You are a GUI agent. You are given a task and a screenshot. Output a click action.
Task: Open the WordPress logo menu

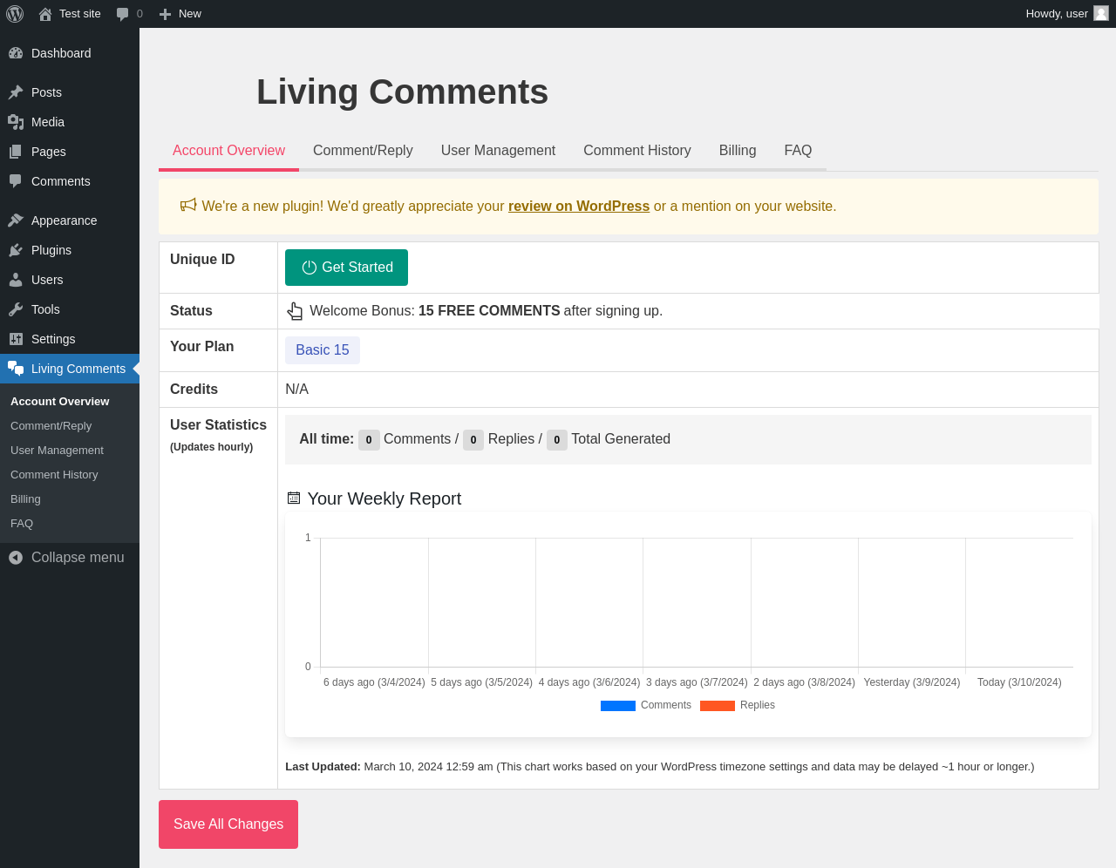[x=15, y=14]
